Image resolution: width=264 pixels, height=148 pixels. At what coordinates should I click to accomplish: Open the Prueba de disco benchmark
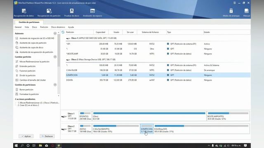[71, 13]
